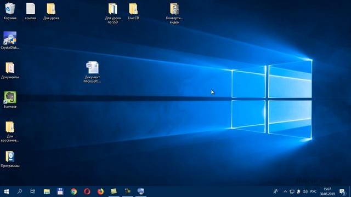Launch Opera browser from taskbar

pyautogui.click(x=87, y=192)
